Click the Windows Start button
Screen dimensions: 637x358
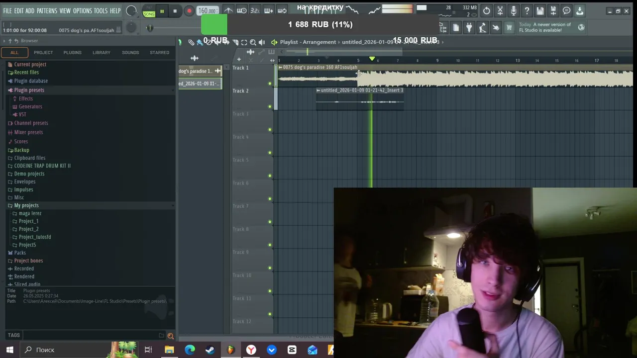click(9, 350)
